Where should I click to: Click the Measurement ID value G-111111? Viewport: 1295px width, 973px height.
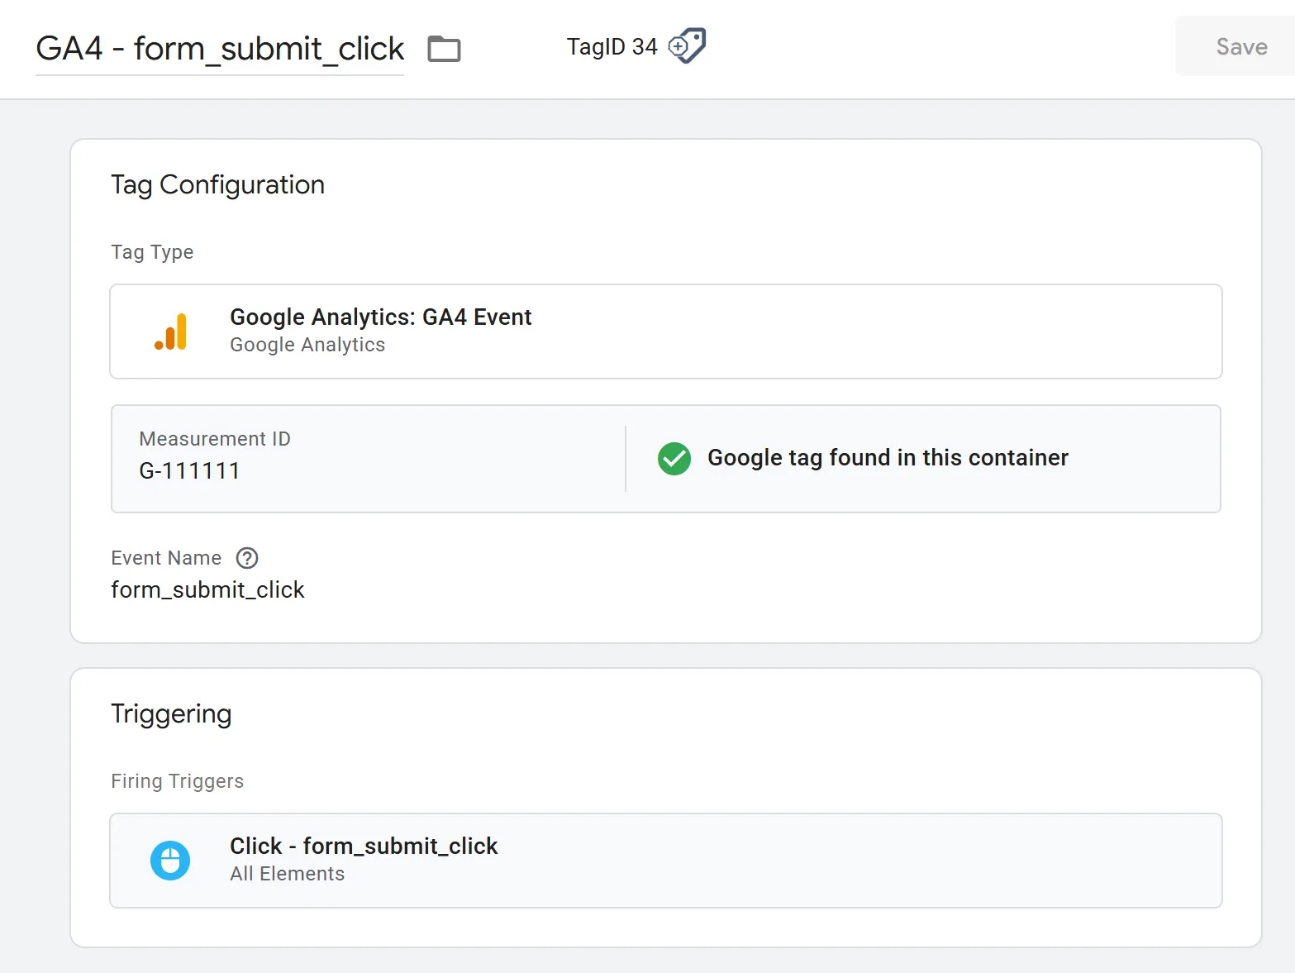(x=189, y=470)
